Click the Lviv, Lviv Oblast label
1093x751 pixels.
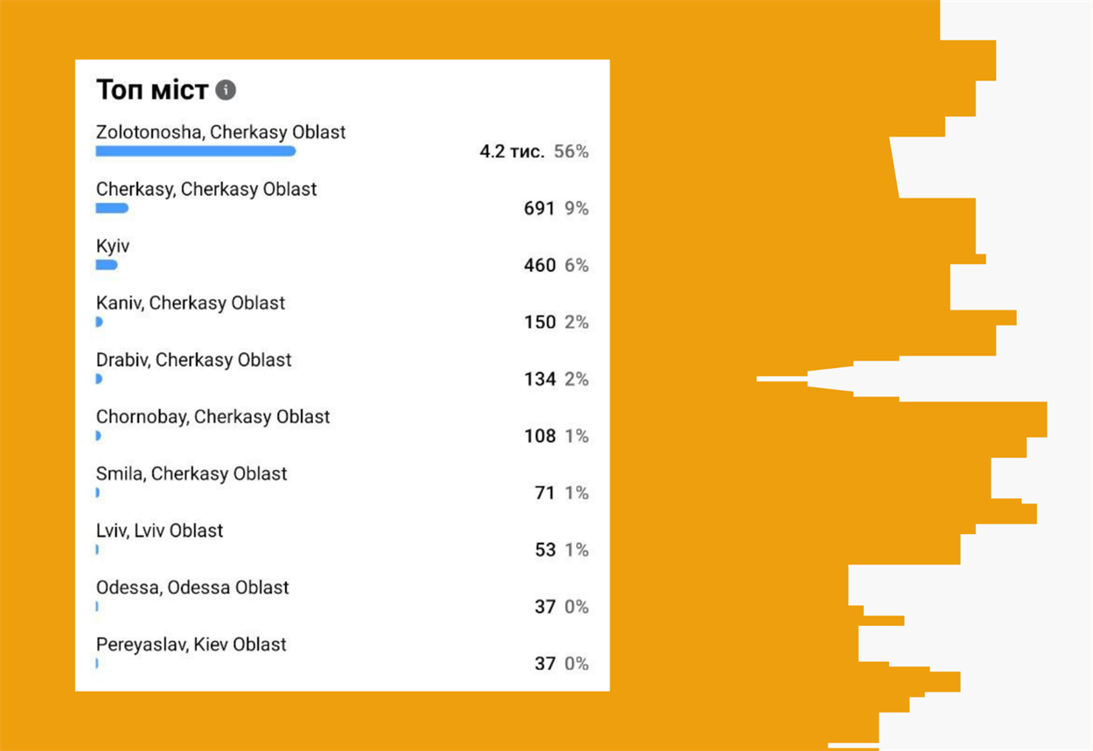point(159,530)
